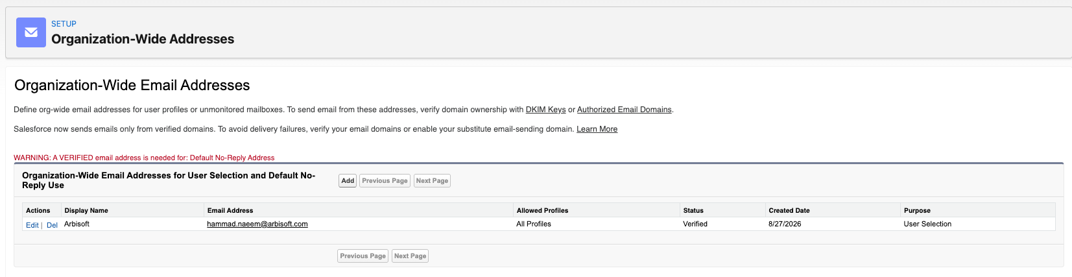Screen dimensions: 1072x277
Task: Click the red WARNING verified address message
Action: (x=144, y=158)
